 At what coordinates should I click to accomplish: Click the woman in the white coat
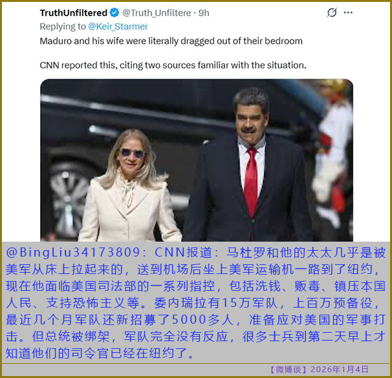pos(130,186)
